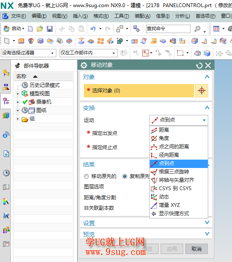The height and width of the screenshot is (262, 232).
Task: Choose 增量 XYZ from the motion list
Action: [x=179, y=205]
